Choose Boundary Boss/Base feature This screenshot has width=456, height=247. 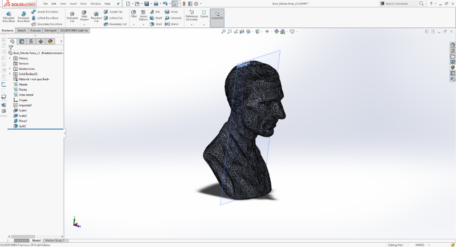coord(46,24)
